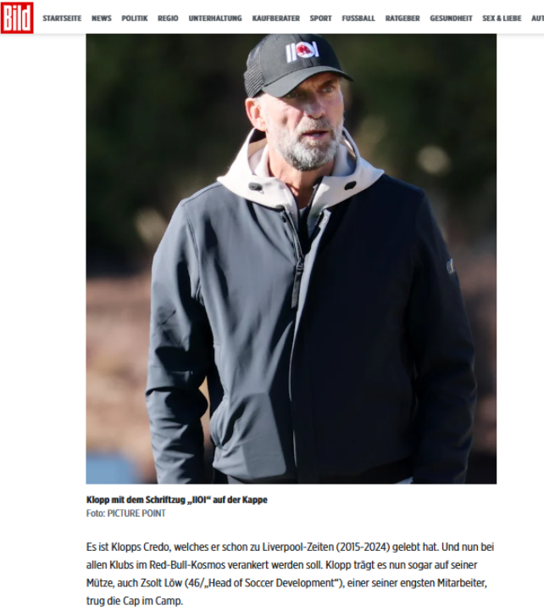Open the STARTSEITE menu item
The height and width of the screenshot is (611, 544).
[x=62, y=19]
